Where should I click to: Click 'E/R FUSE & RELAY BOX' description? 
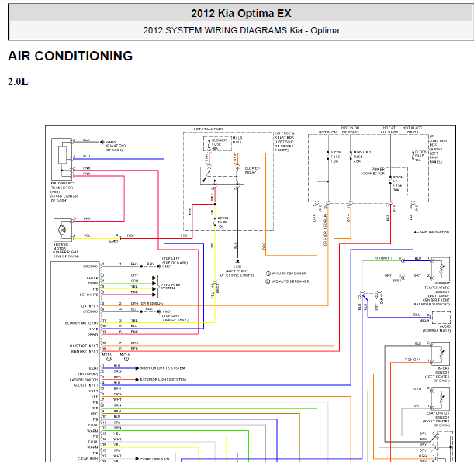pyautogui.click(x=284, y=142)
